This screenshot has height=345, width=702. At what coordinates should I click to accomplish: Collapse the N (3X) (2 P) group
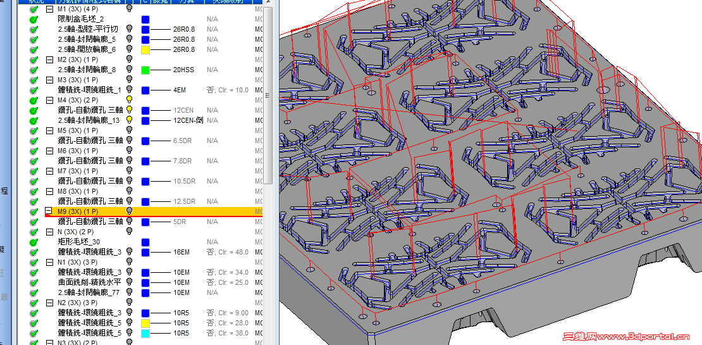point(50,232)
